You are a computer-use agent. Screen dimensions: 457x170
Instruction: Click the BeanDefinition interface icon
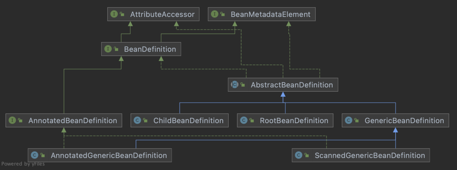click(108, 49)
